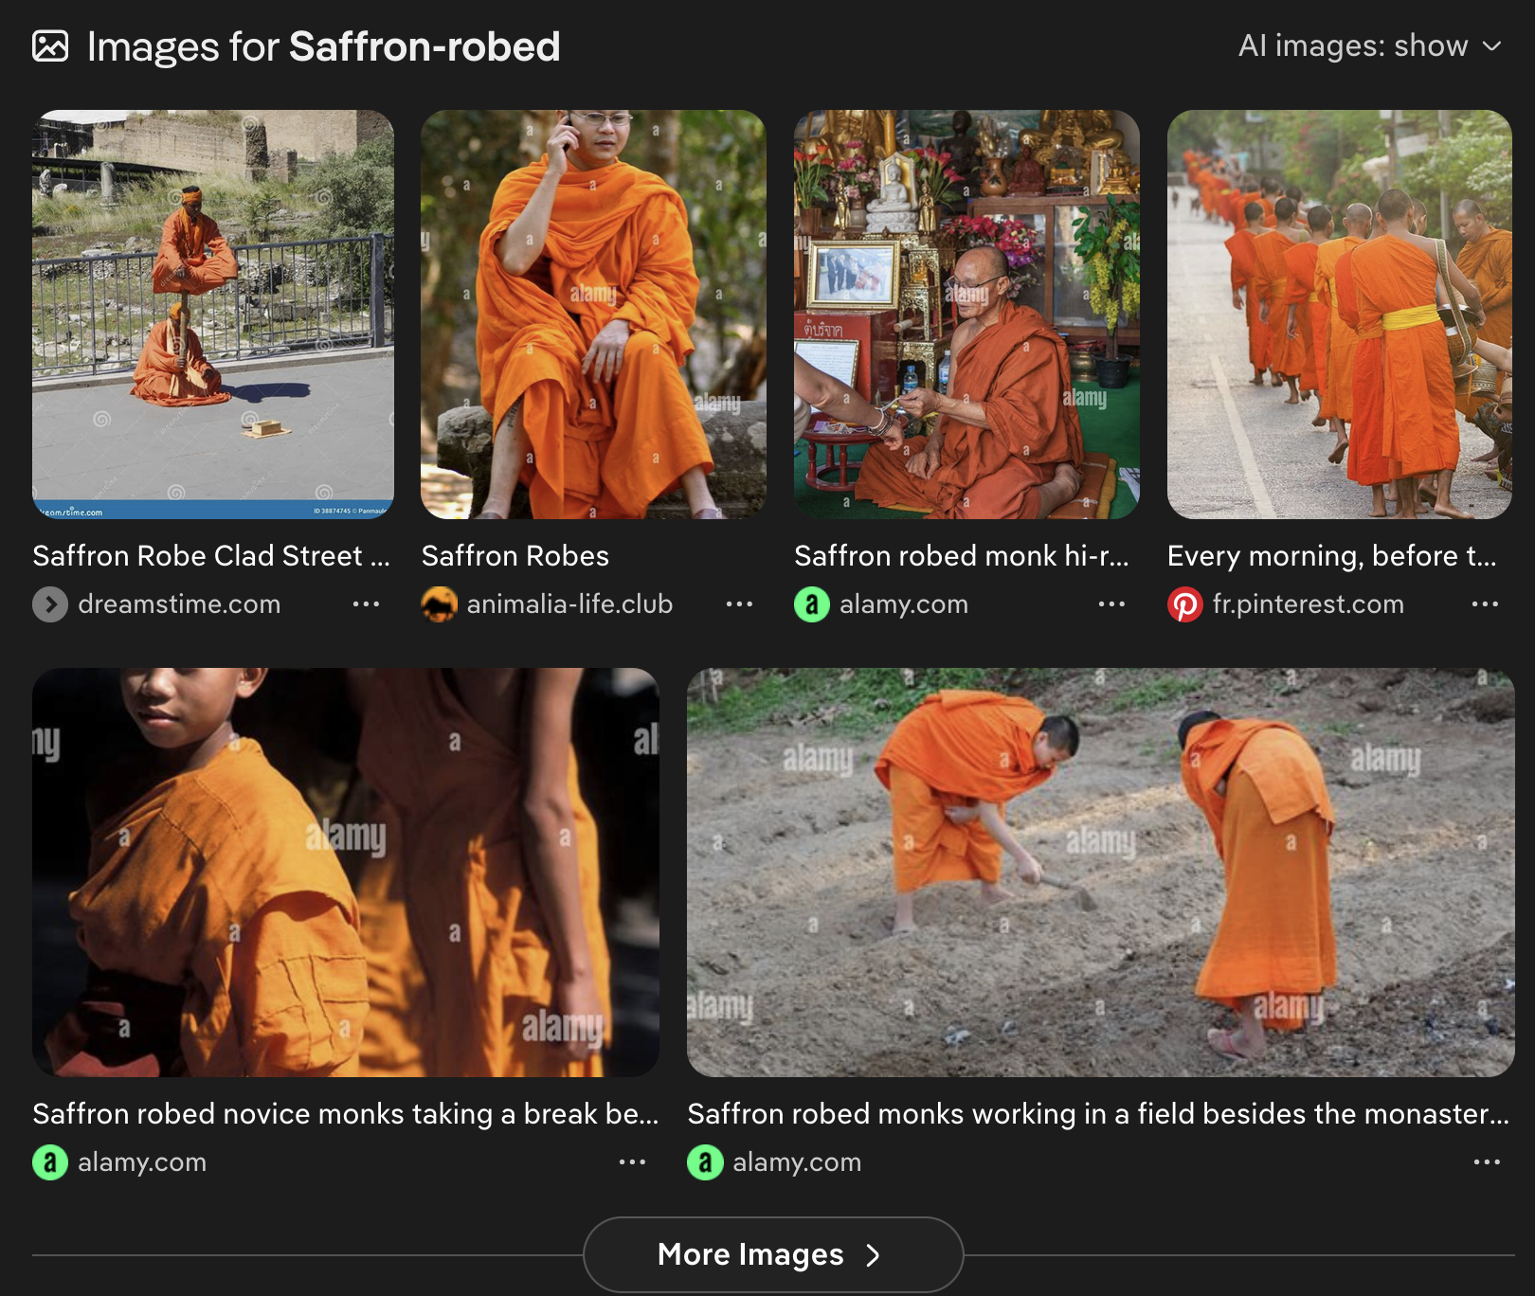Click the dreamstime.com favicon icon
Image resolution: width=1535 pixels, height=1296 pixels.
(50, 604)
